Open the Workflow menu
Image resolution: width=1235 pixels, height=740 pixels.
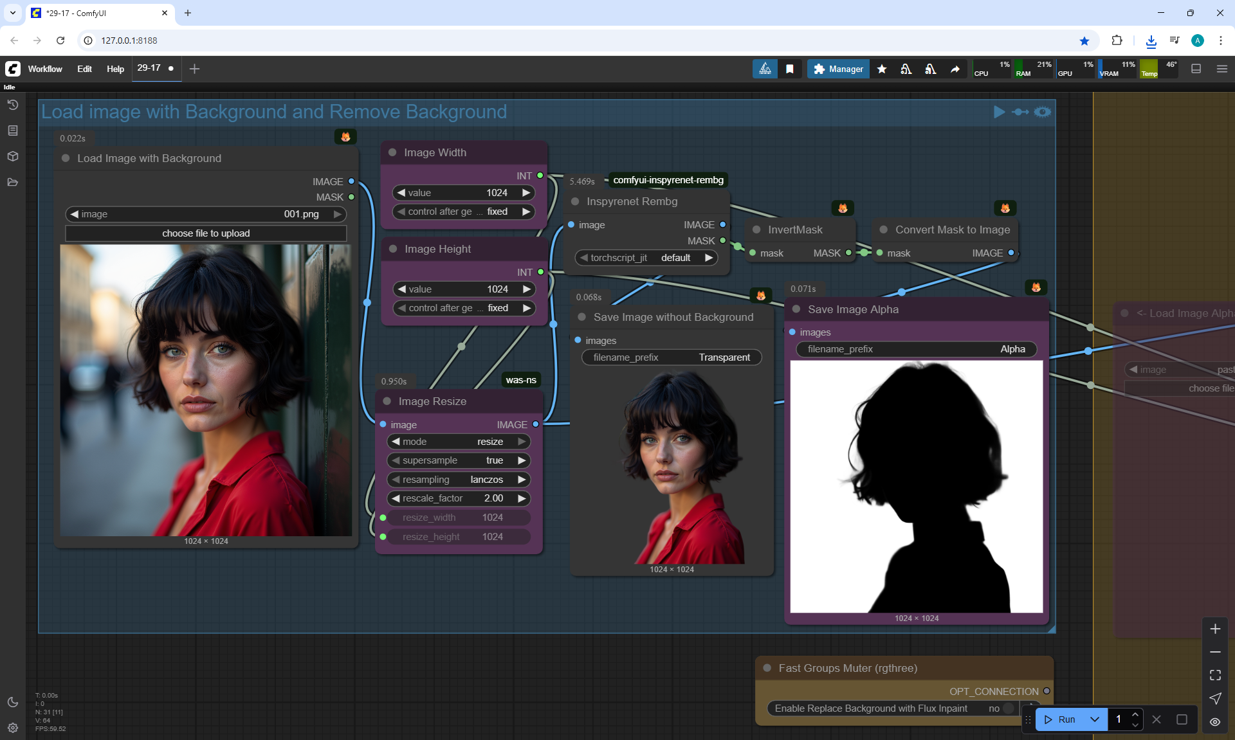click(x=45, y=69)
